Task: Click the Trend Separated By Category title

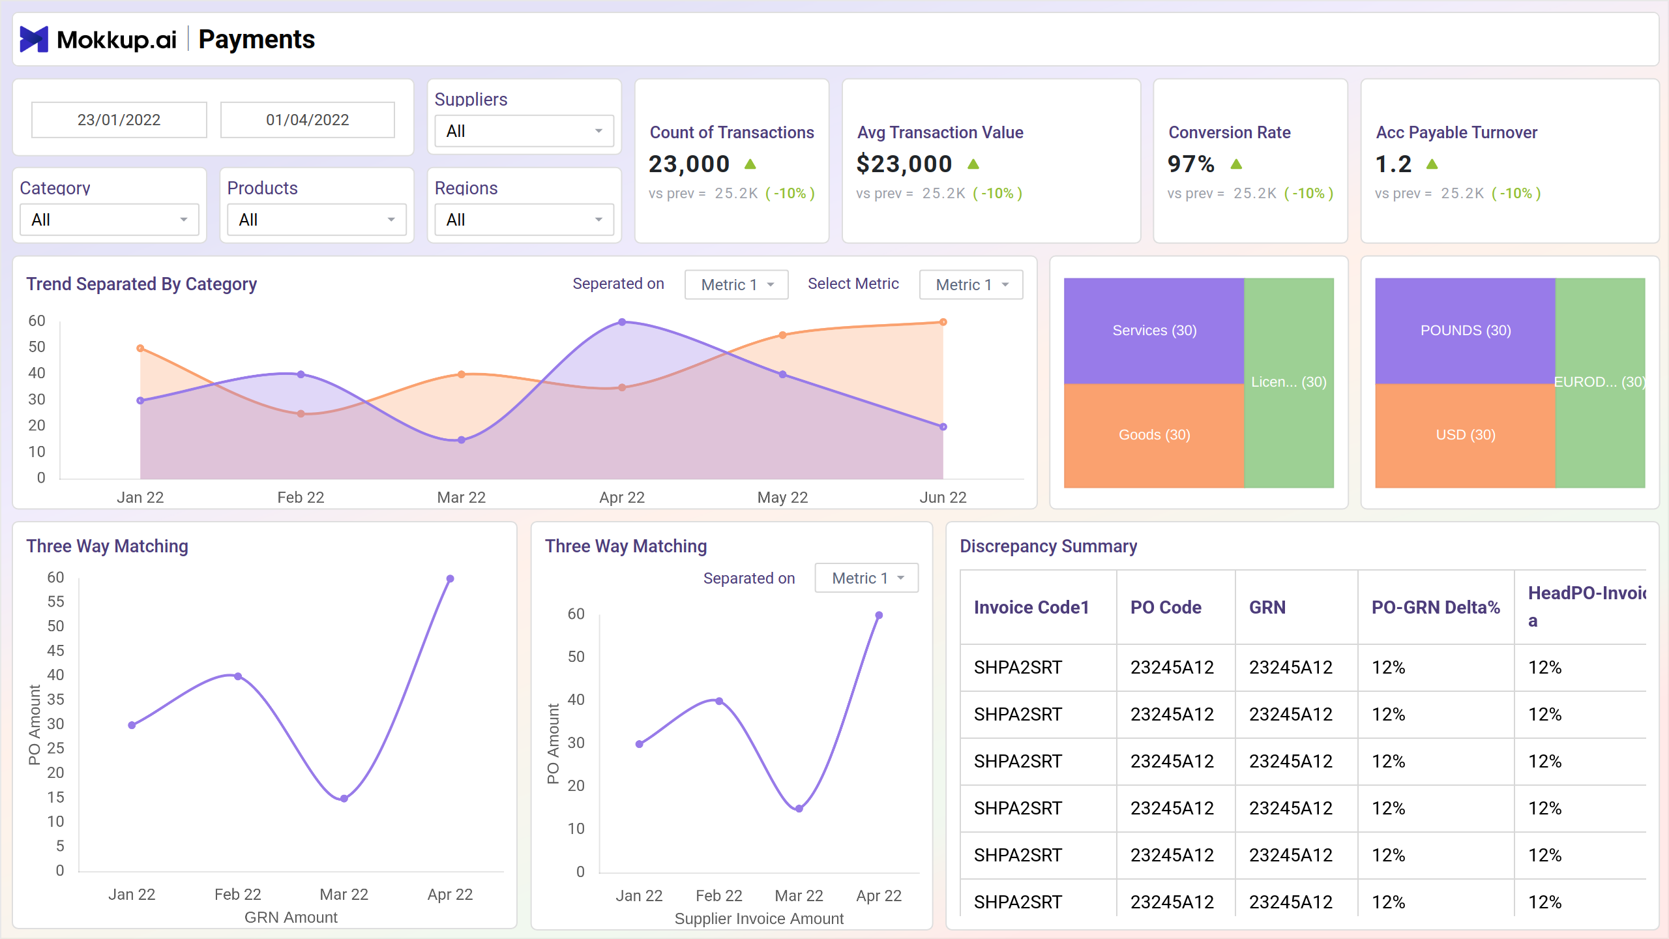Action: pos(141,284)
